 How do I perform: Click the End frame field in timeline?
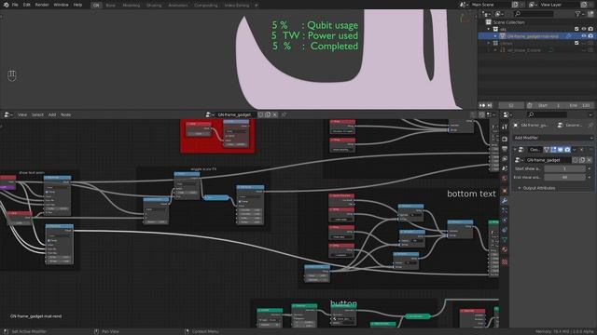579,105
